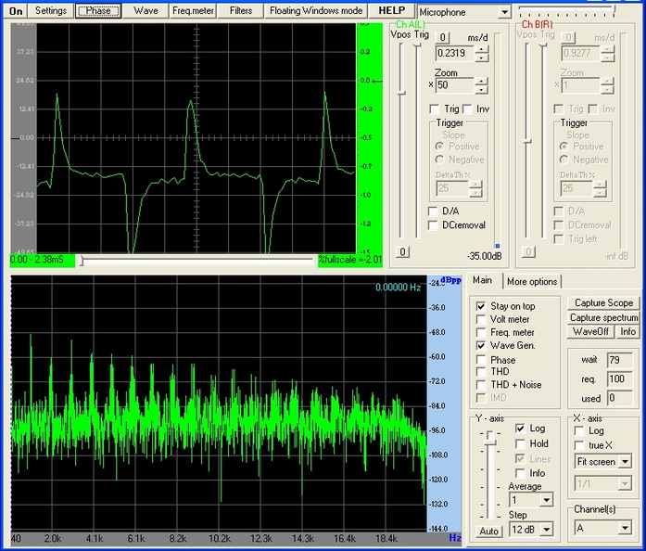646x551 pixels.
Task: Click the top-right volume slider
Action: (567, 11)
